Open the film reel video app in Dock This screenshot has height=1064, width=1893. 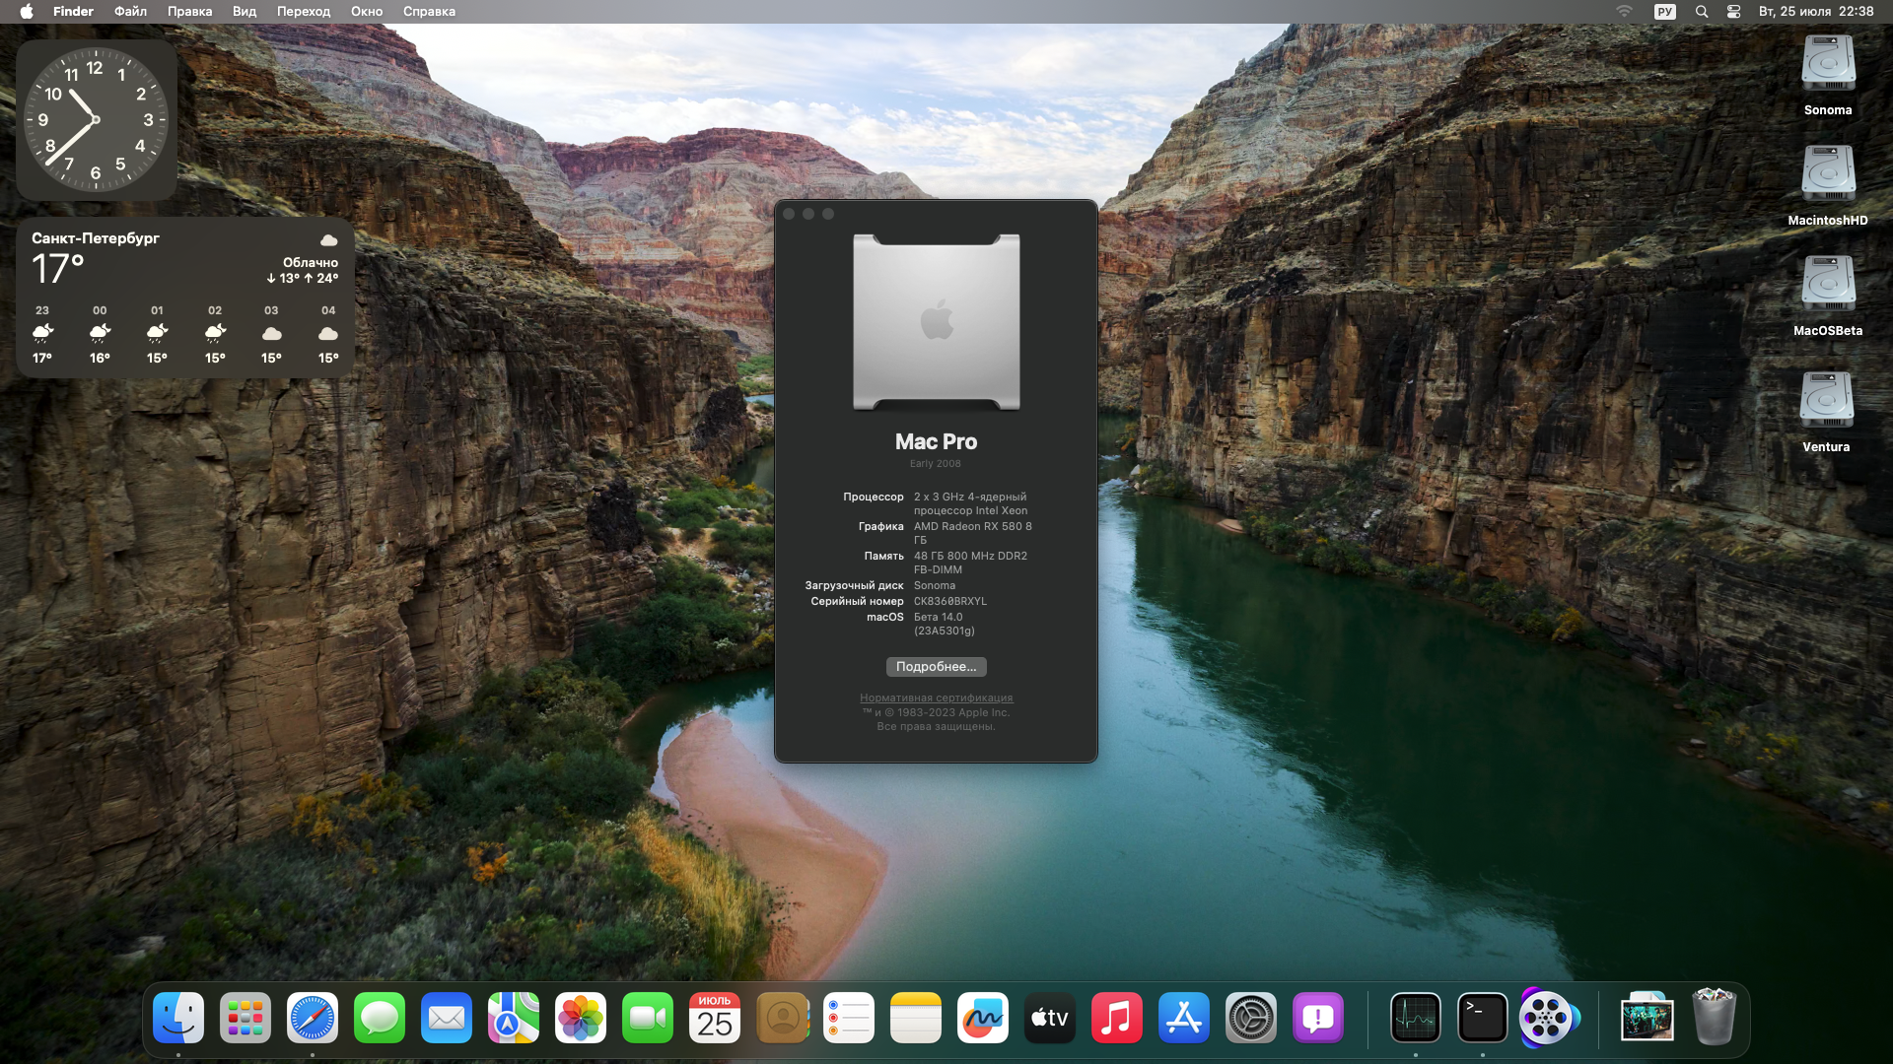point(1550,1018)
